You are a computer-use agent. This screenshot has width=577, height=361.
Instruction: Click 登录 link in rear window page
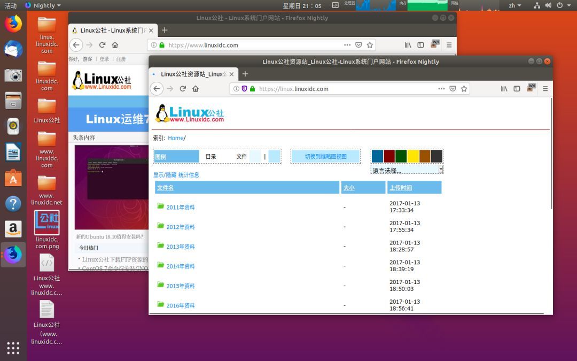pyautogui.click(x=104, y=59)
